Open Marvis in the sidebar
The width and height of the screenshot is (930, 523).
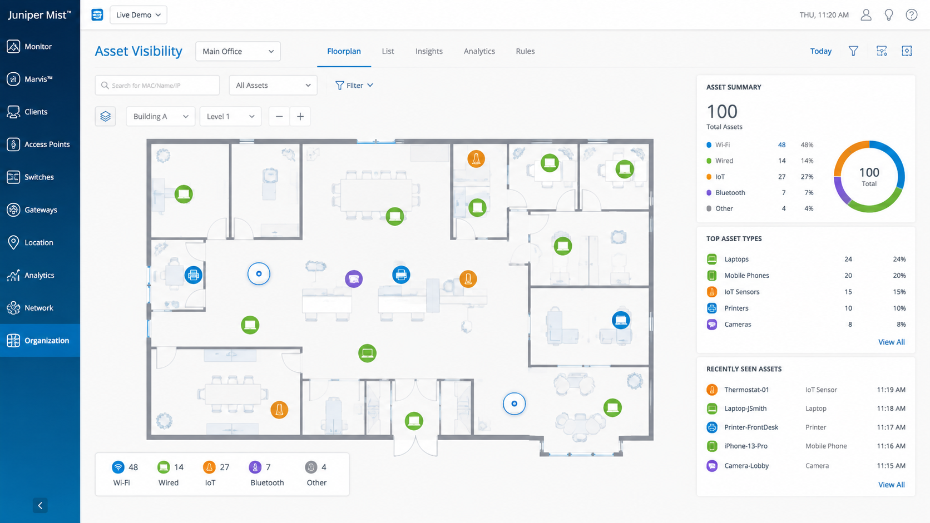[x=40, y=79]
